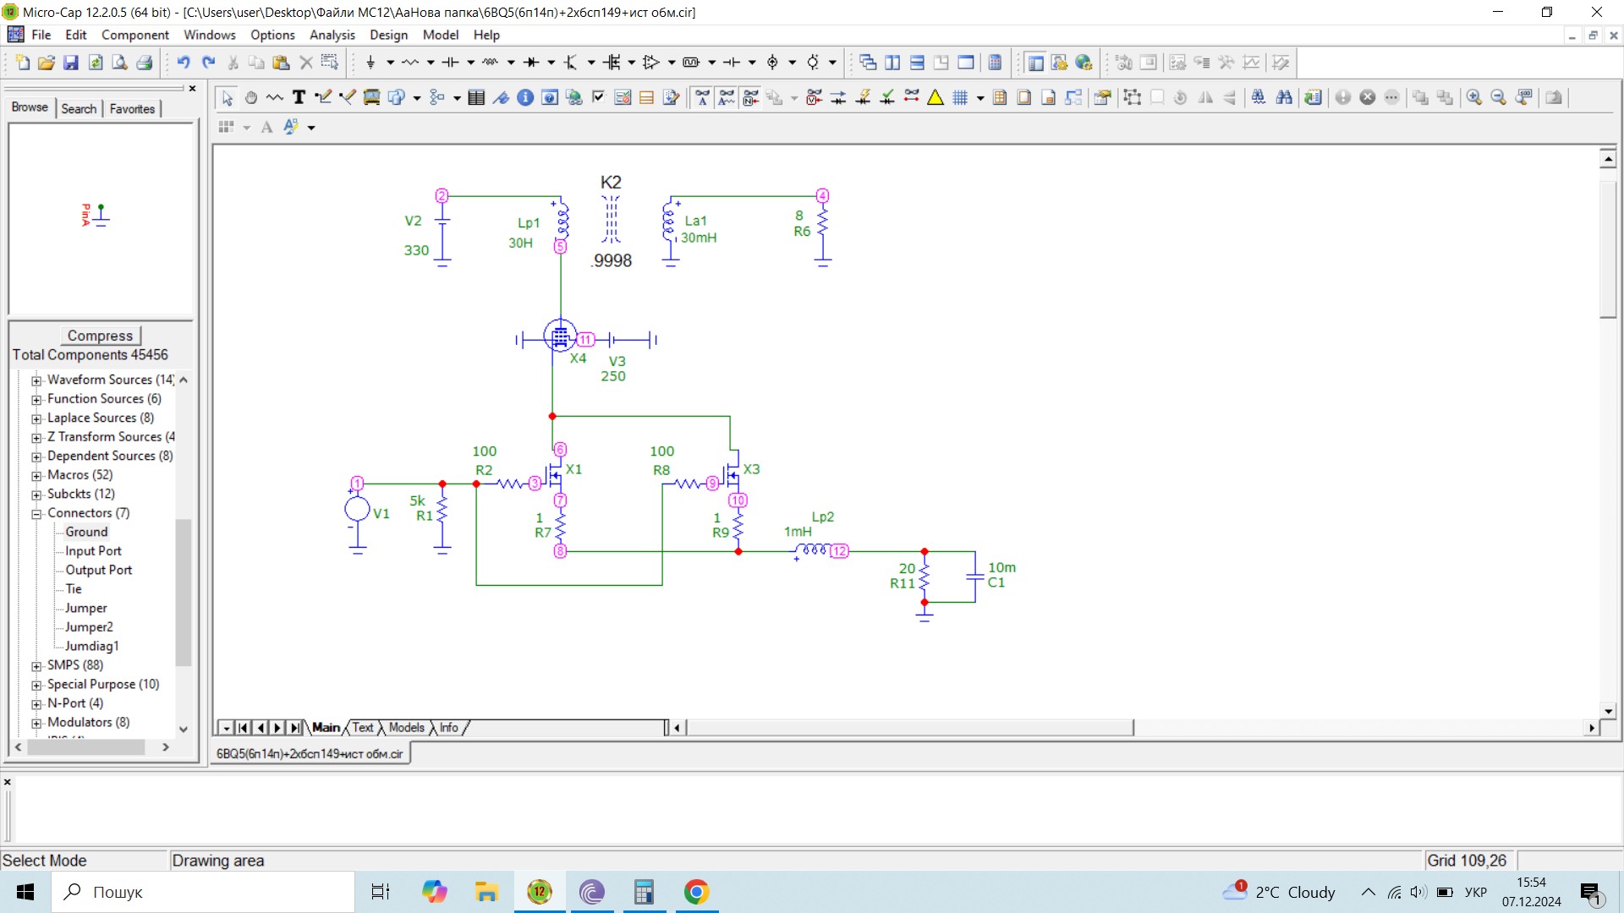This screenshot has width=1624, height=913.
Task: Toggle Node Numbers display button
Action: point(751,97)
